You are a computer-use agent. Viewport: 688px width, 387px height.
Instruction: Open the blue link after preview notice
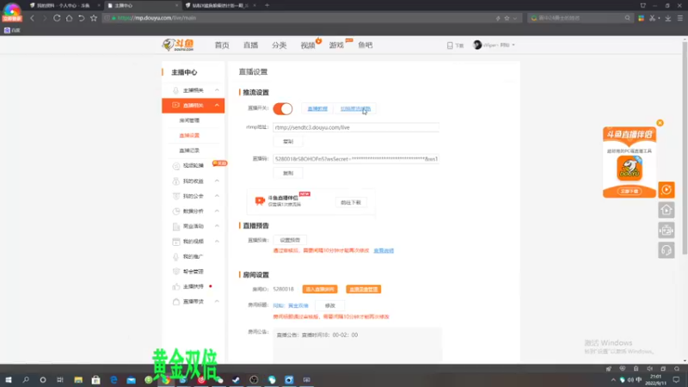(x=384, y=250)
